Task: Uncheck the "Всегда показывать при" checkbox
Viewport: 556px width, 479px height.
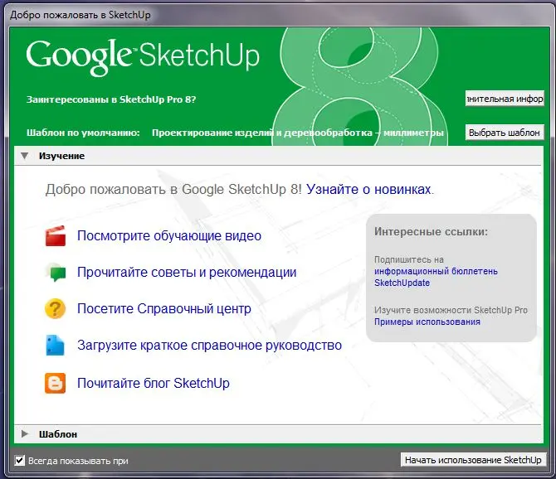Action: [x=20, y=461]
